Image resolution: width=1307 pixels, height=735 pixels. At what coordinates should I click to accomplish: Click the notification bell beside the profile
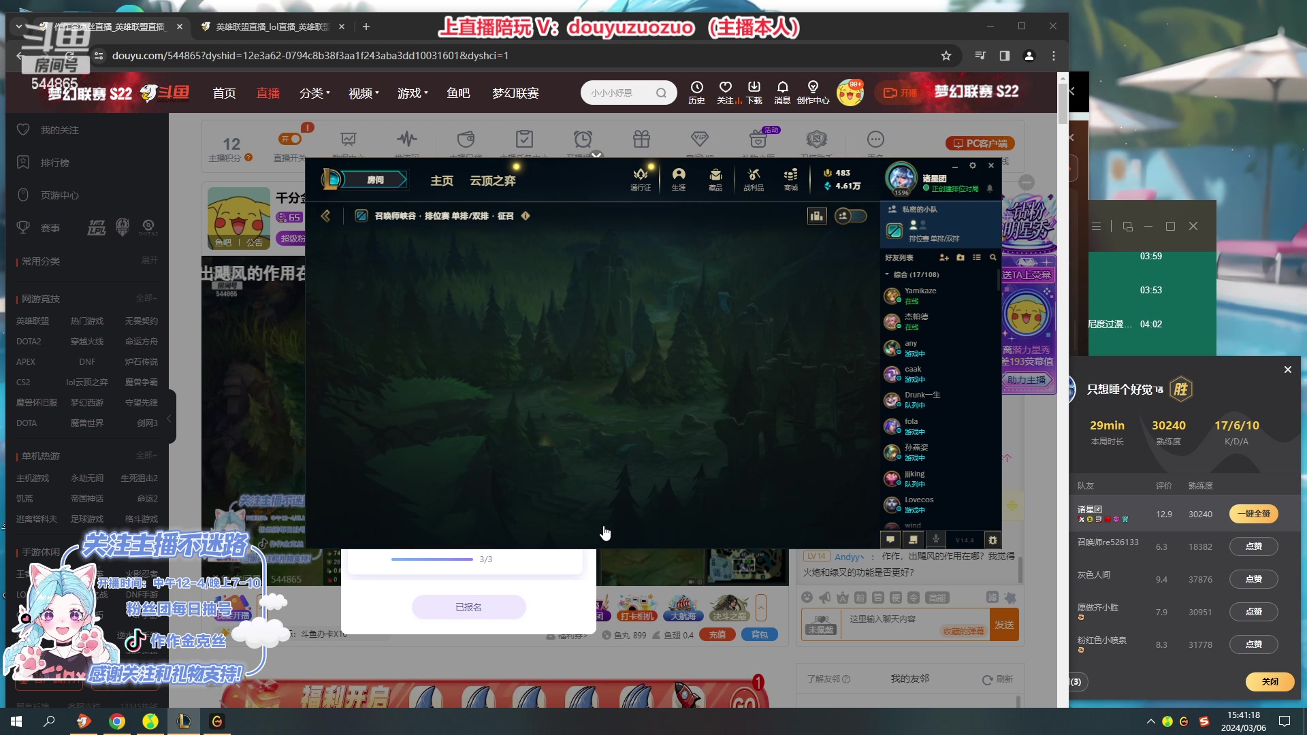point(990,189)
